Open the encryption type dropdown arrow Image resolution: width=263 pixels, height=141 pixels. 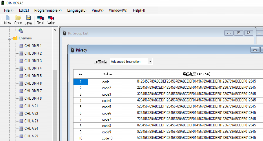(150, 62)
